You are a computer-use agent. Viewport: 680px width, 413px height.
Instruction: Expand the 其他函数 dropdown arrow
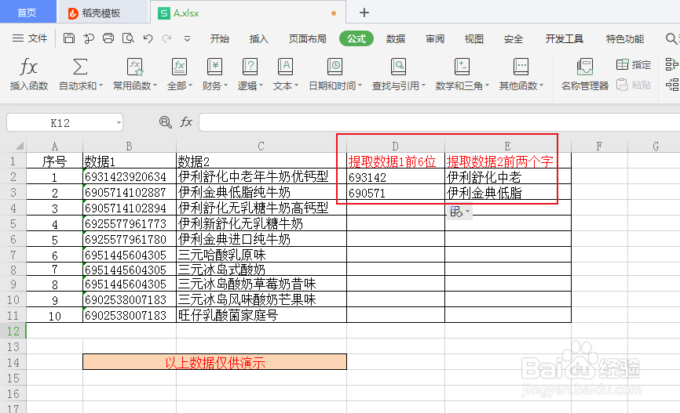(x=541, y=85)
